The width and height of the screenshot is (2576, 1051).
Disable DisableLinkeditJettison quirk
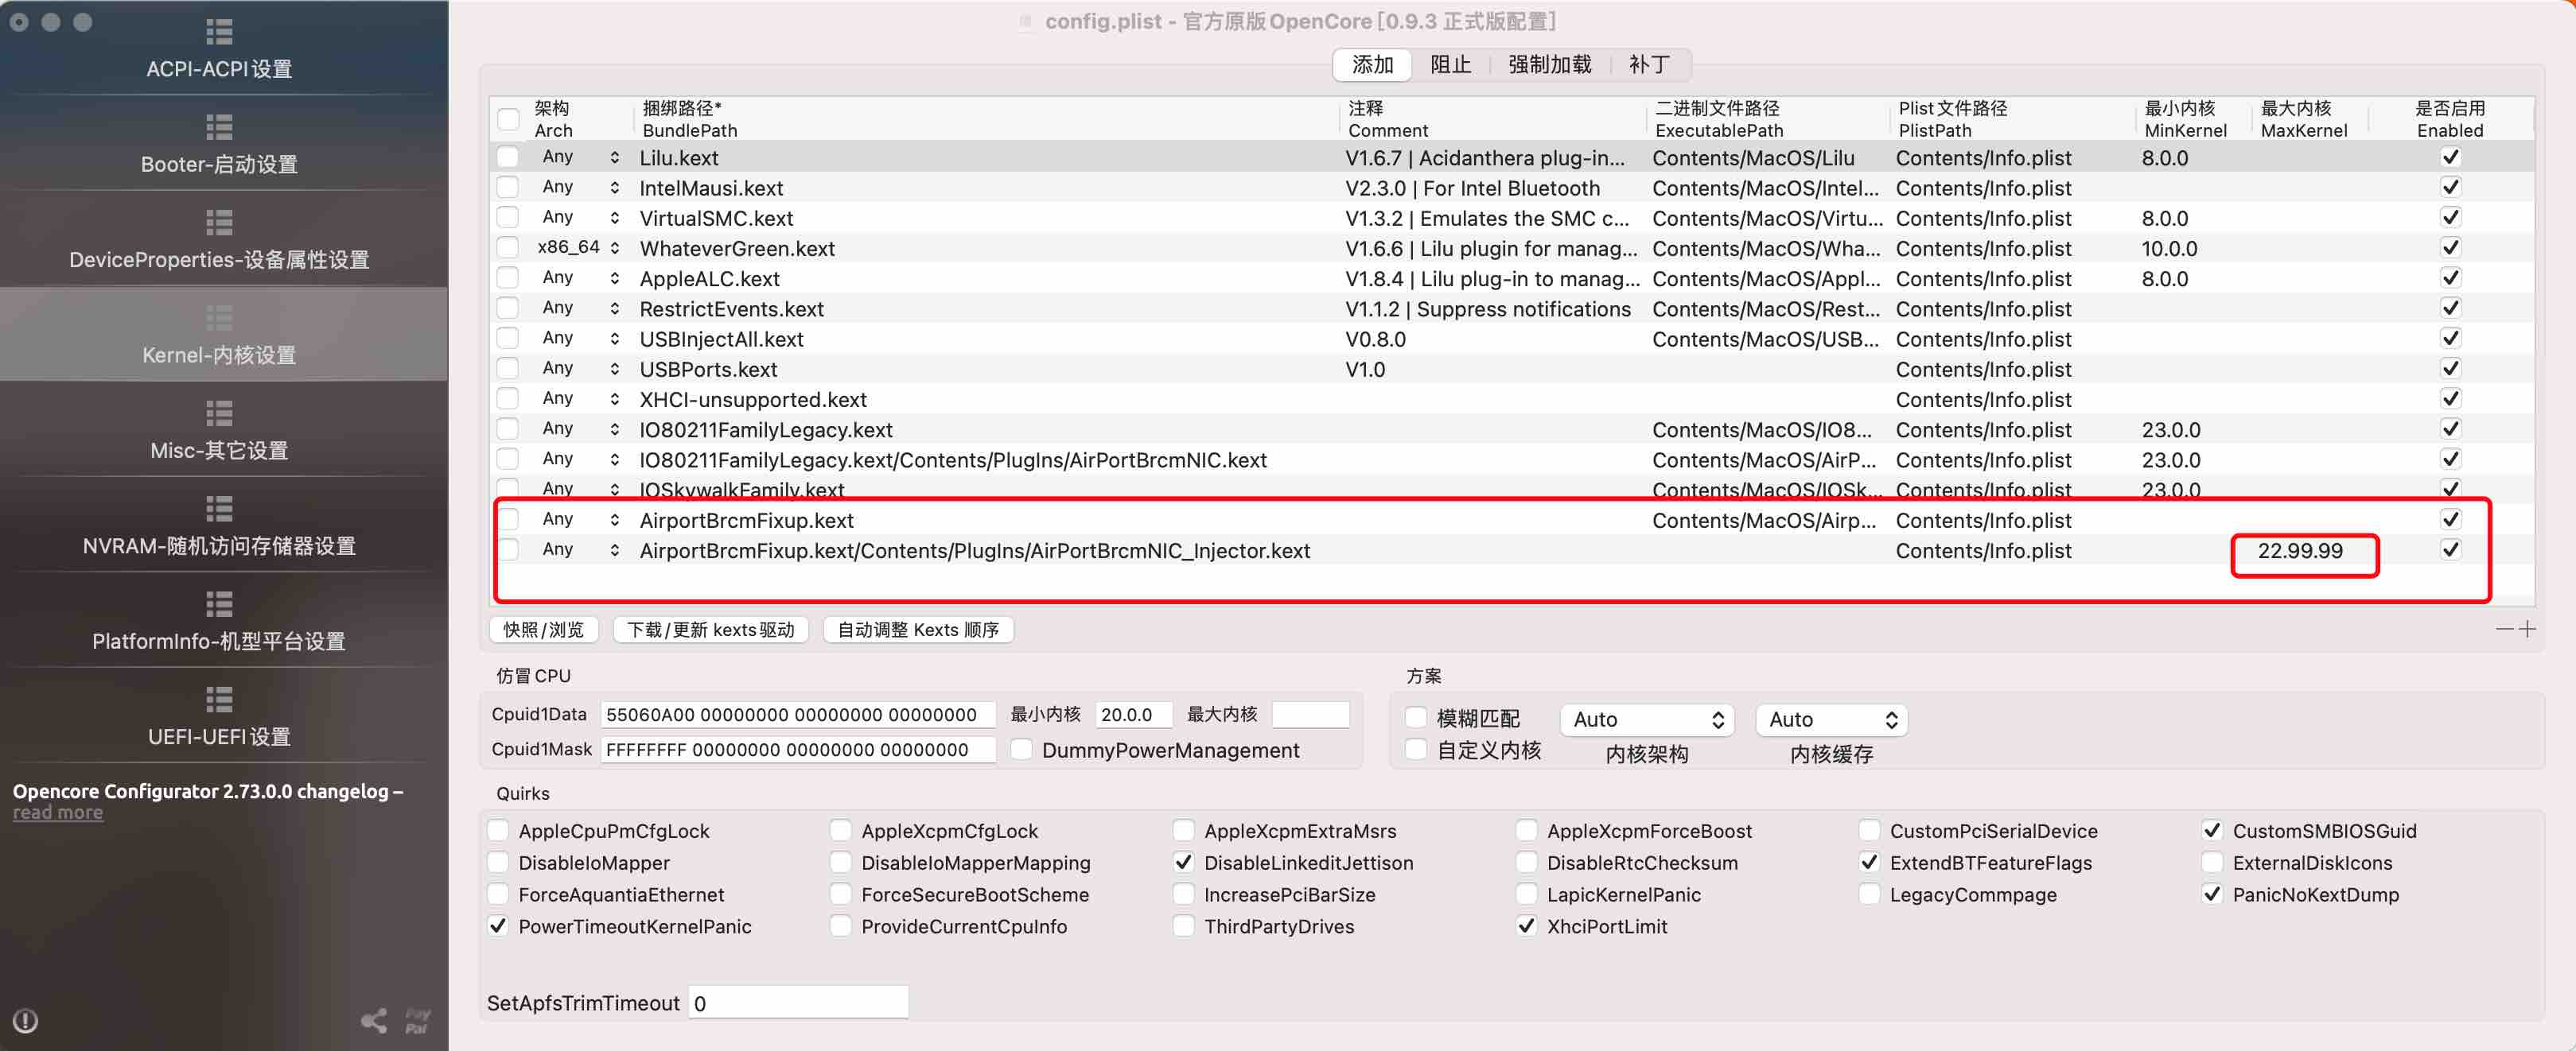point(1183,862)
